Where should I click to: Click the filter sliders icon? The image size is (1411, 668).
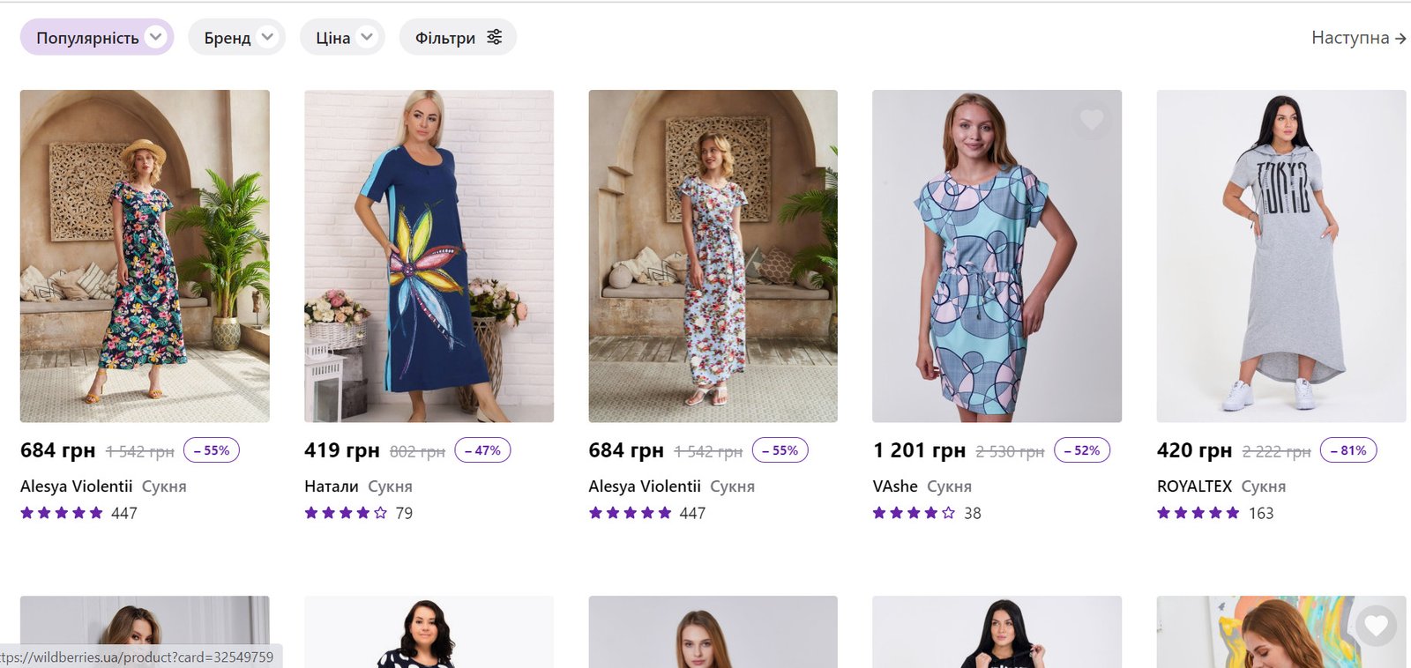(x=495, y=37)
